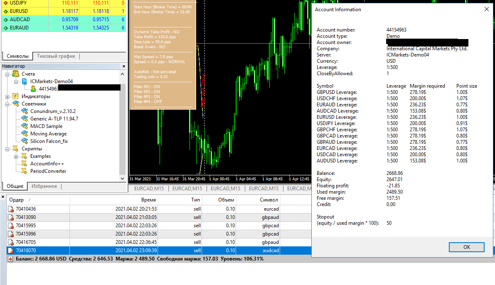Viewport: 495px width, 285px height.
Task: Sort orders by Объем column header
Action: [x=219, y=200]
